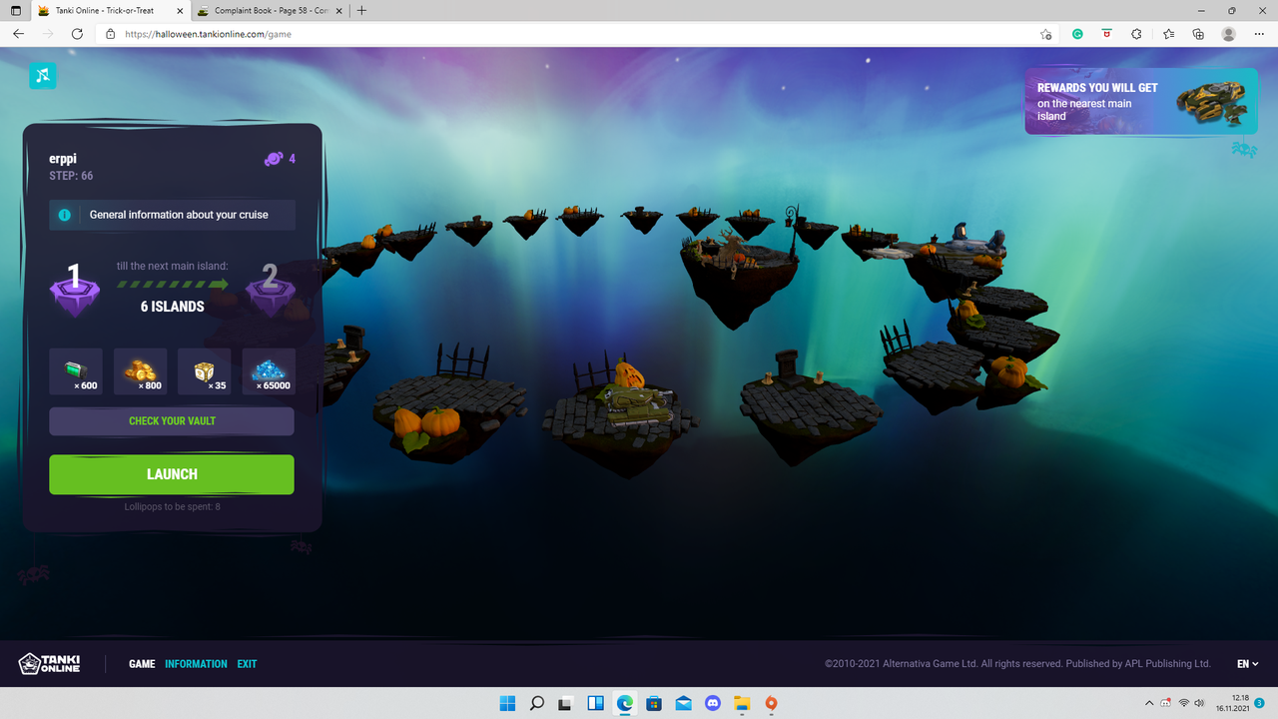Open File Explorer from the taskbar
The image size is (1278, 719).
(x=742, y=703)
